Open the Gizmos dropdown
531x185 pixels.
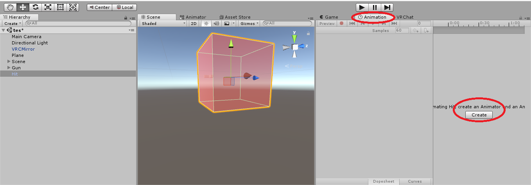point(249,23)
